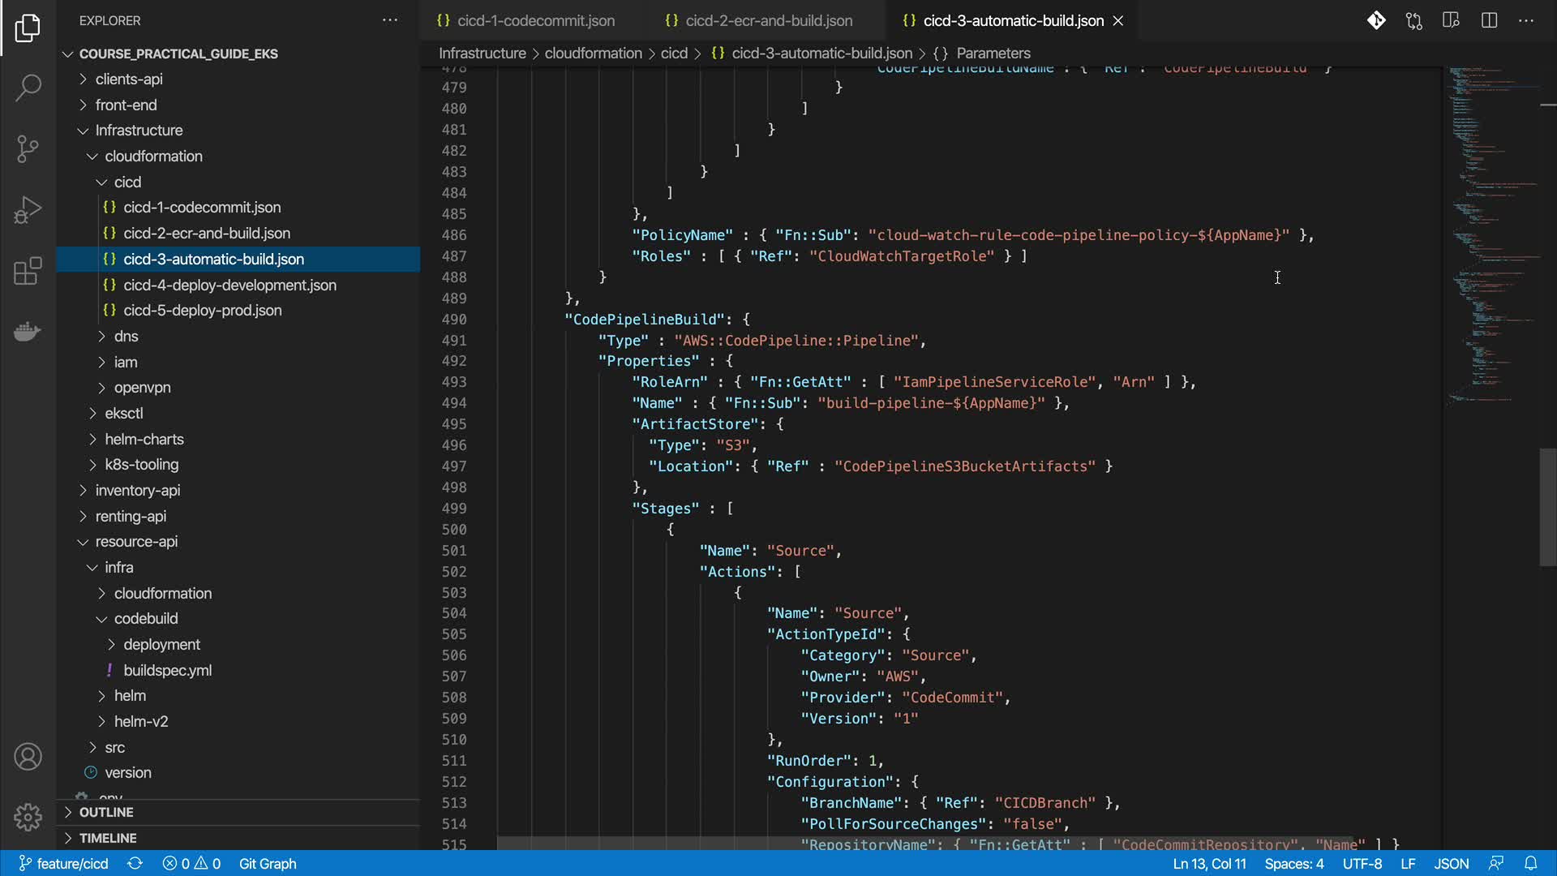Open cicd-4-deploy-development.json file
Viewport: 1557px width, 876px height.
pyautogui.click(x=229, y=285)
